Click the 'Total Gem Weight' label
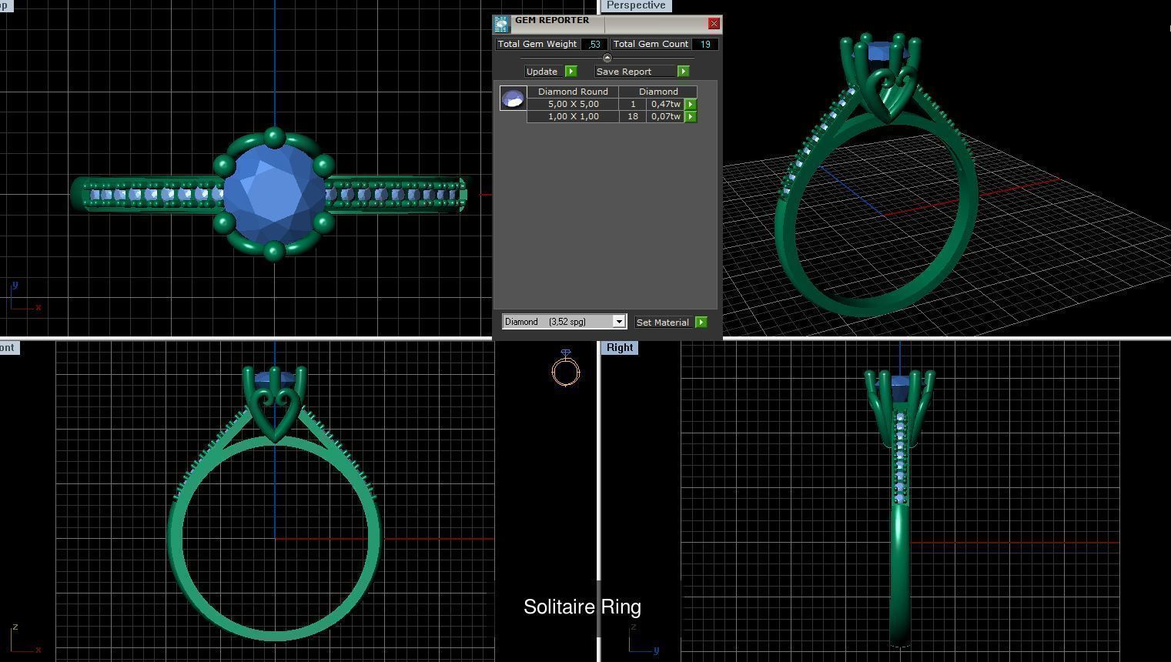Image resolution: width=1171 pixels, height=662 pixels. [x=537, y=44]
